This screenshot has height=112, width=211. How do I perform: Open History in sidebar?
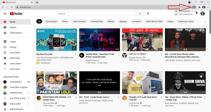point(15,47)
